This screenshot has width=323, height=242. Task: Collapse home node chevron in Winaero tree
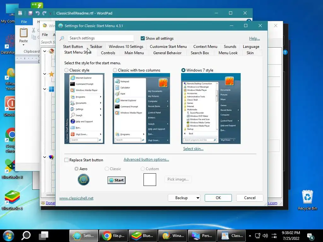[45, 51]
